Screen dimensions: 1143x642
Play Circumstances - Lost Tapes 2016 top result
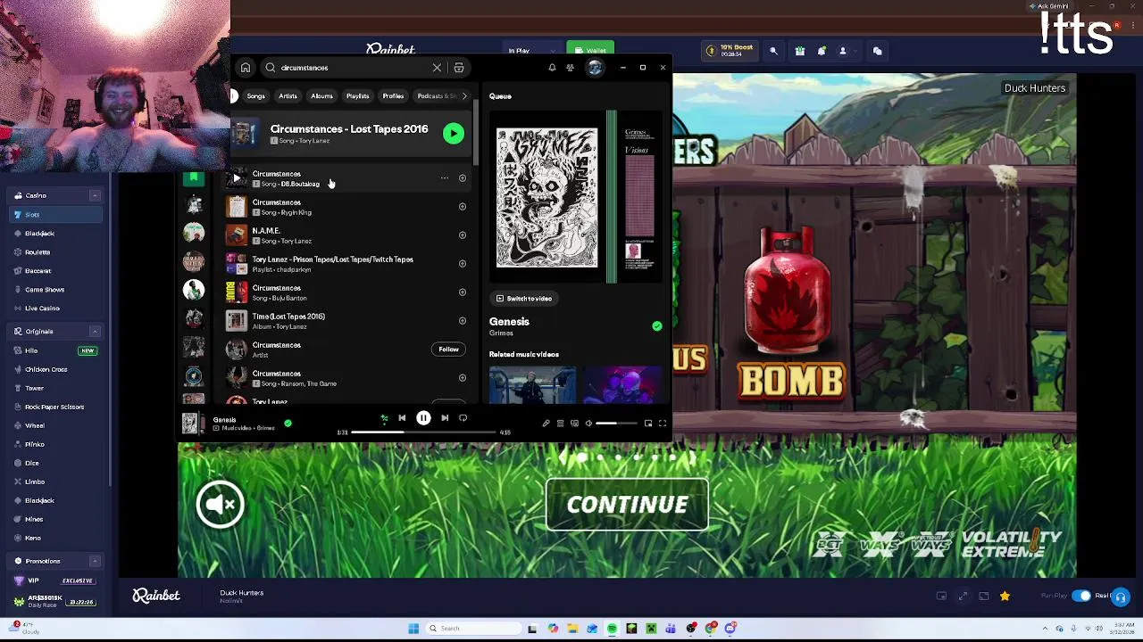tap(454, 134)
